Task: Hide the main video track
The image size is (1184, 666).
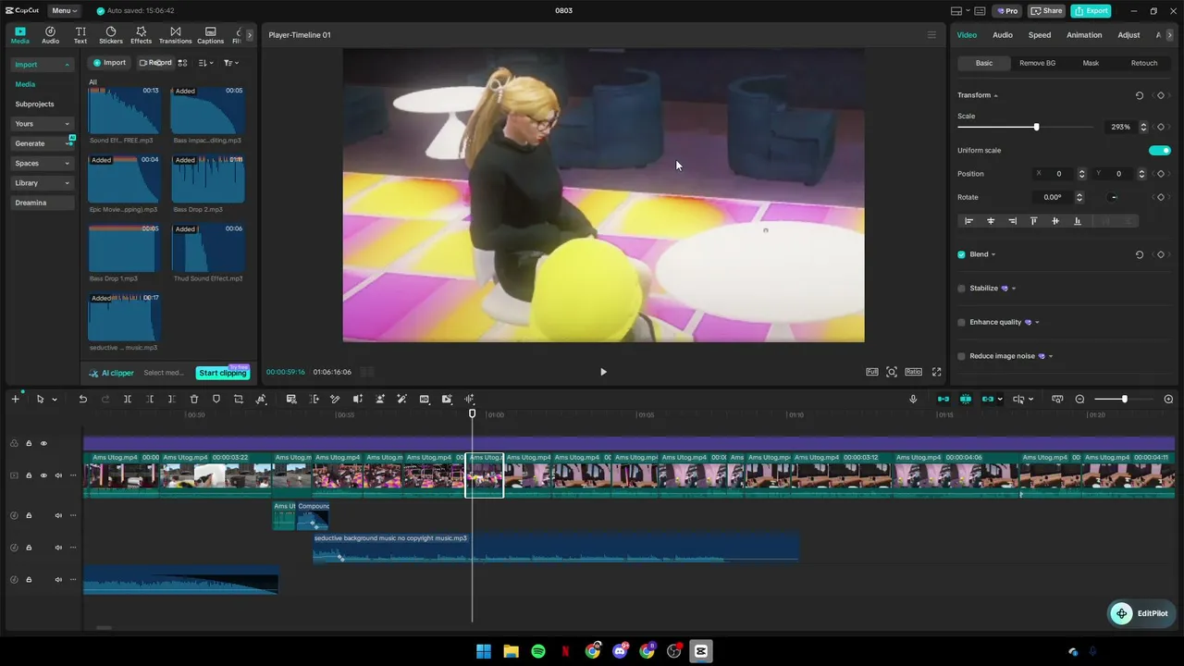Action: pos(43,475)
